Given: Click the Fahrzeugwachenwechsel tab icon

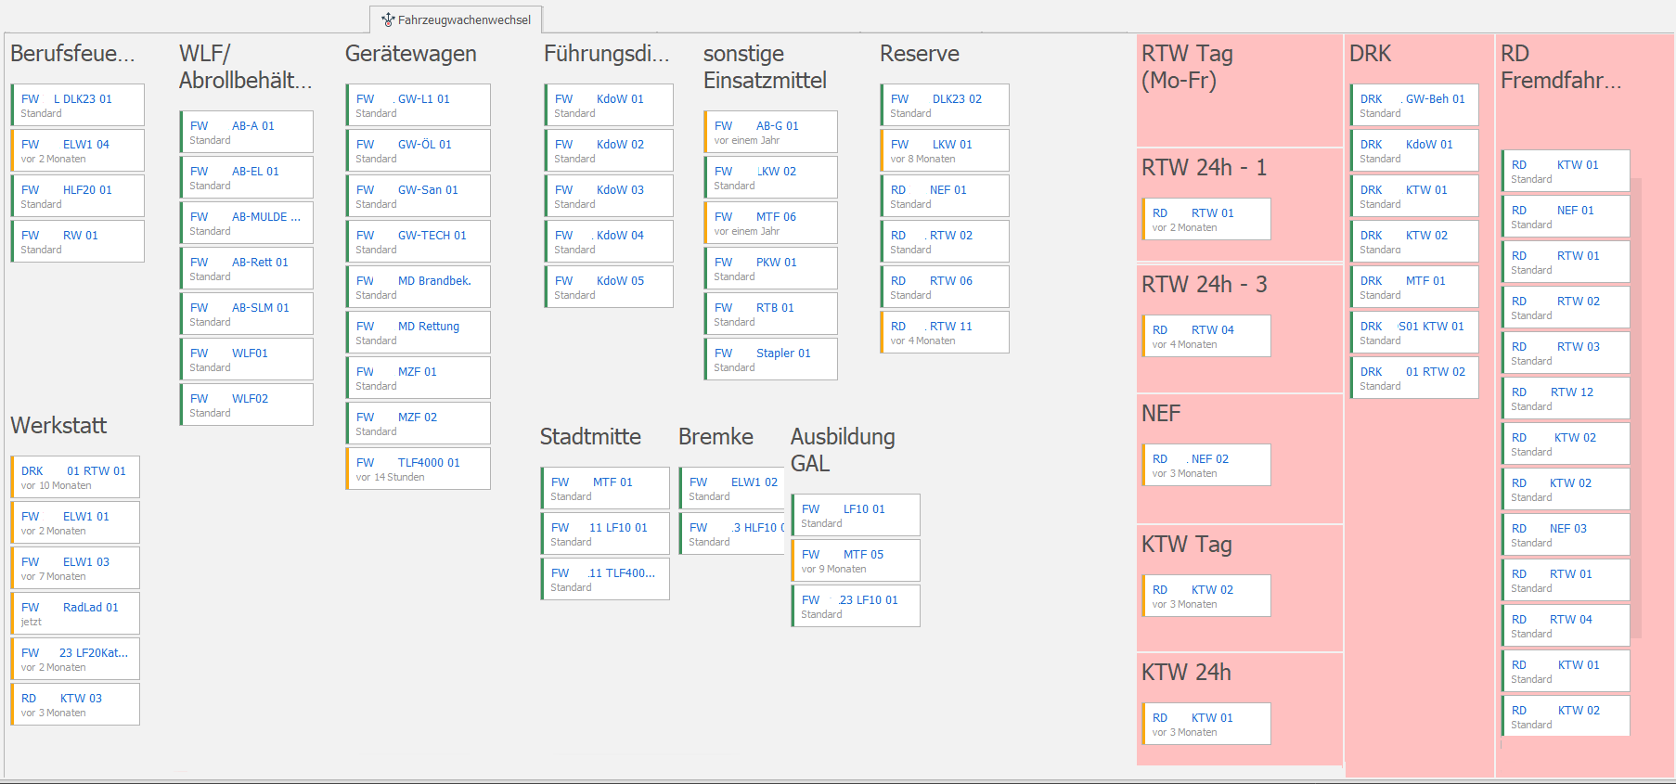Looking at the screenshot, I should coord(388,19).
